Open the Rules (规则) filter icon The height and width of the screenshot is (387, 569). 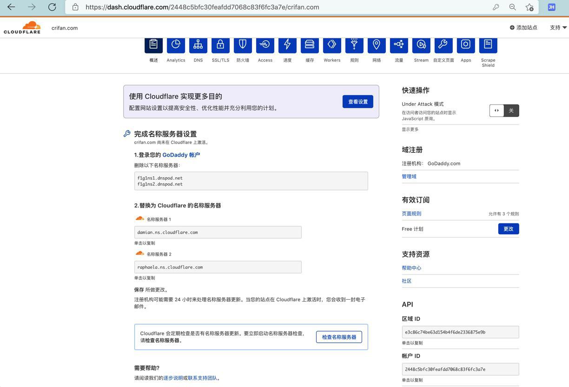(x=354, y=45)
